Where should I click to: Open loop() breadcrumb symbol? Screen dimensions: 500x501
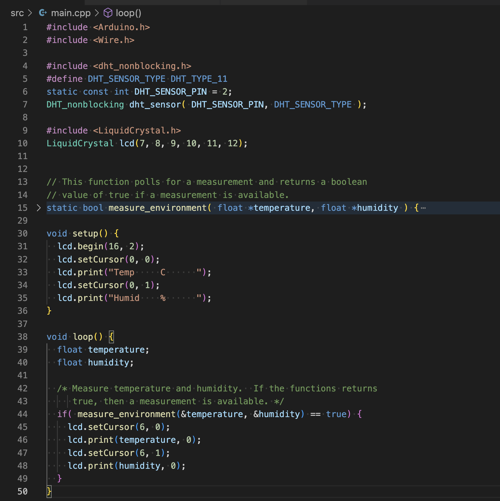[x=129, y=13]
